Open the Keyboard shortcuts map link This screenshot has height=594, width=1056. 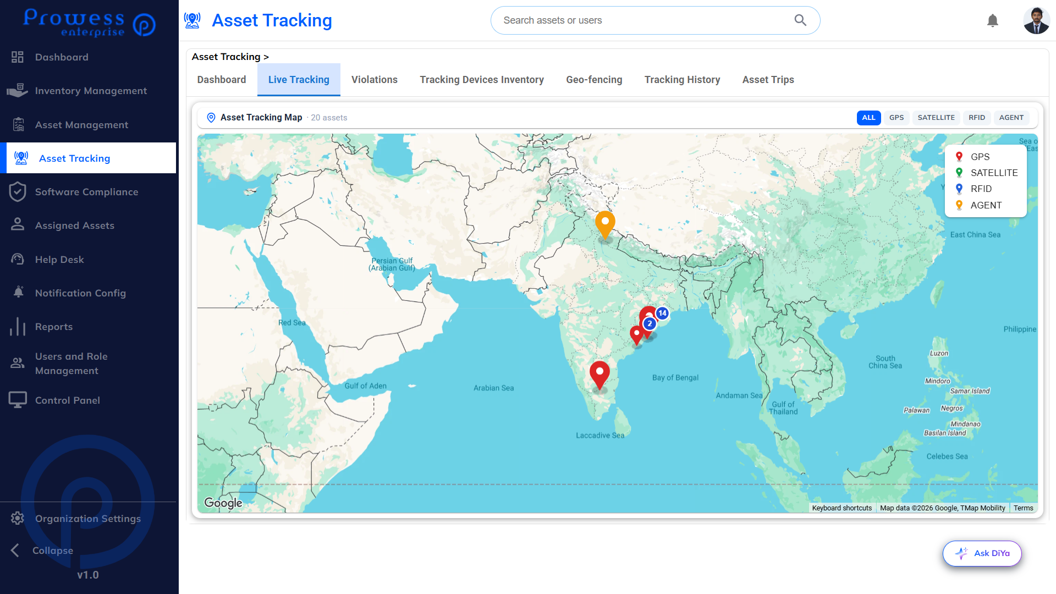point(842,508)
